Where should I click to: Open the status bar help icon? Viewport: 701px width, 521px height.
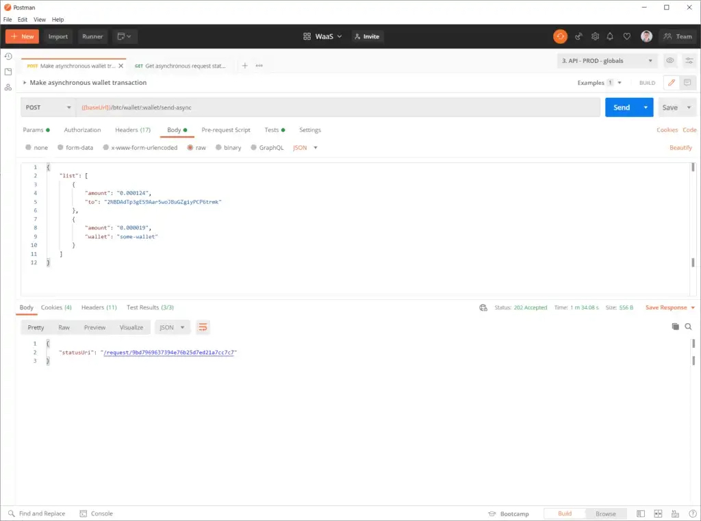pos(692,513)
